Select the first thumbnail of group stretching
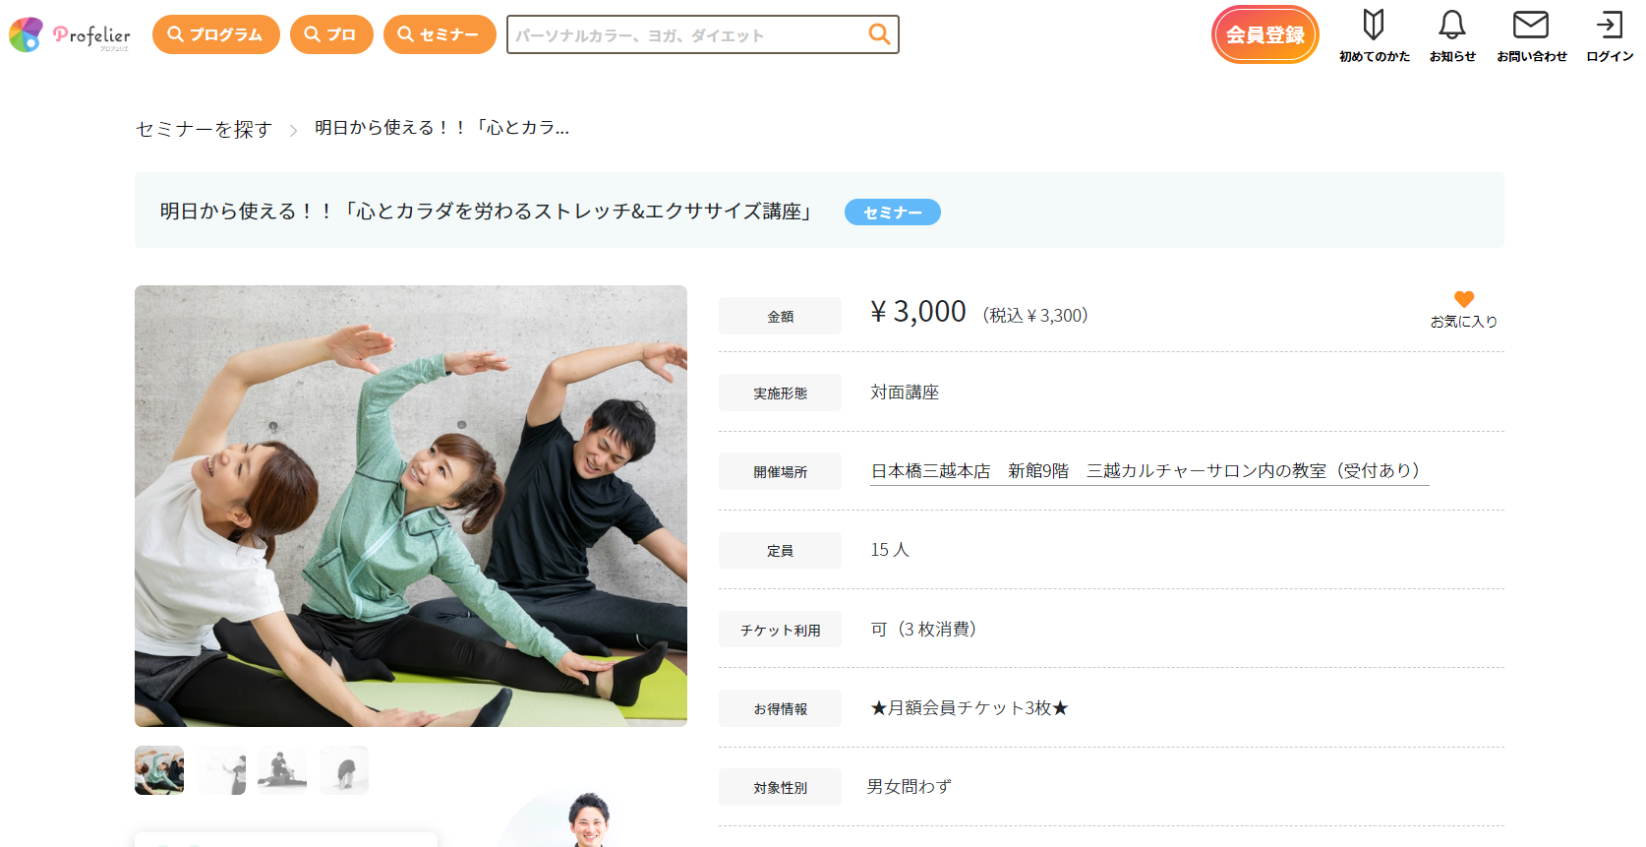The image size is (1646, 847). [x=159, y=770]
